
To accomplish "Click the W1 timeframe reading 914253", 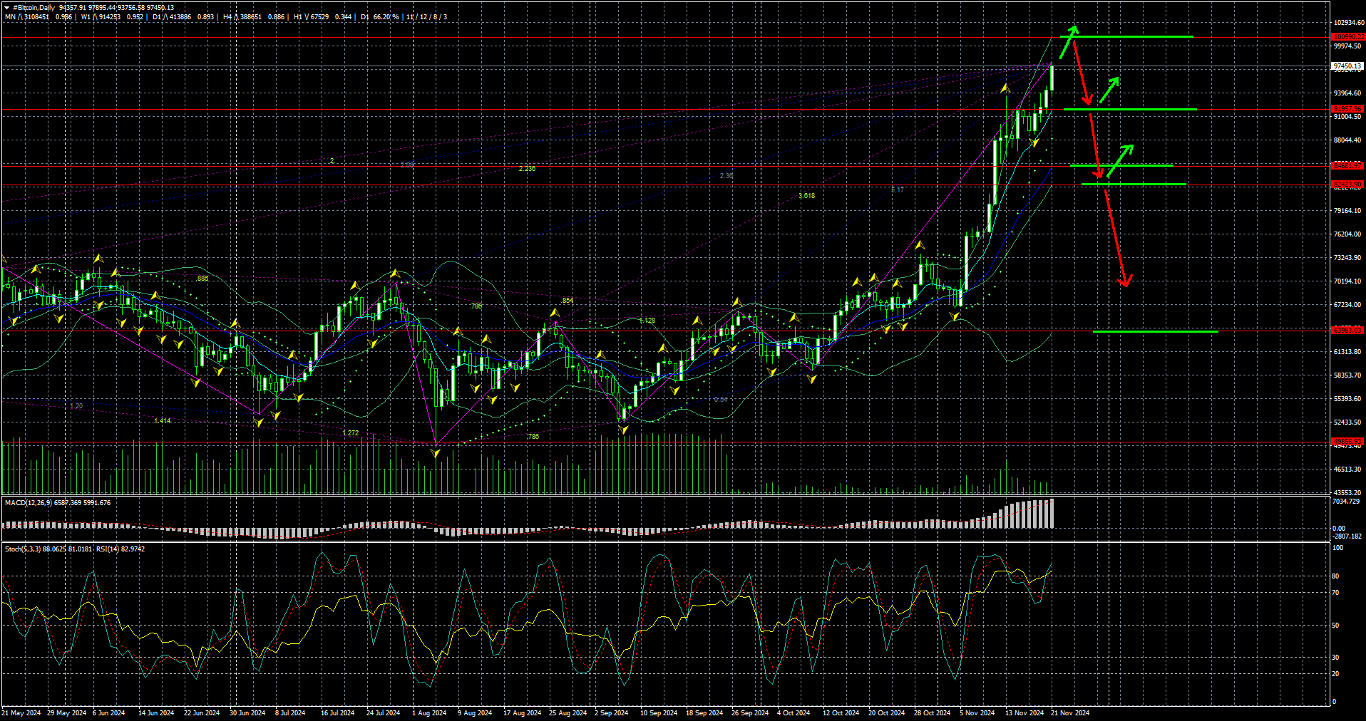I will pyautogui.click(x=109, y=16).
